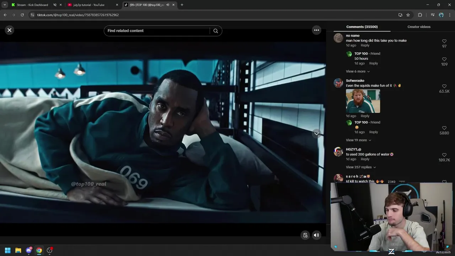The height and width of the screenshot is (256, 455).
Task: Like HGZYT comment with 189.7K likes
Action: pos(444,155)
